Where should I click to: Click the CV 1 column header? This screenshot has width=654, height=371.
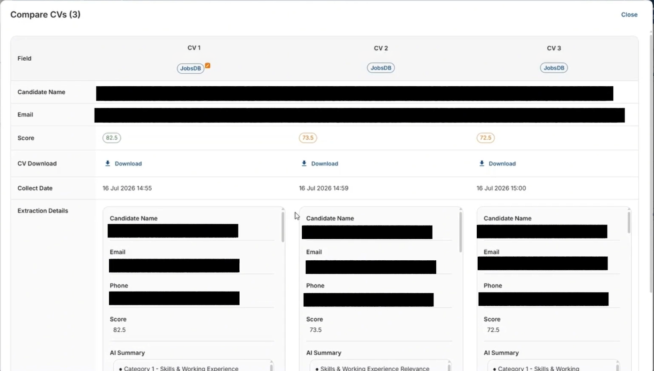[x=194, y=48]
